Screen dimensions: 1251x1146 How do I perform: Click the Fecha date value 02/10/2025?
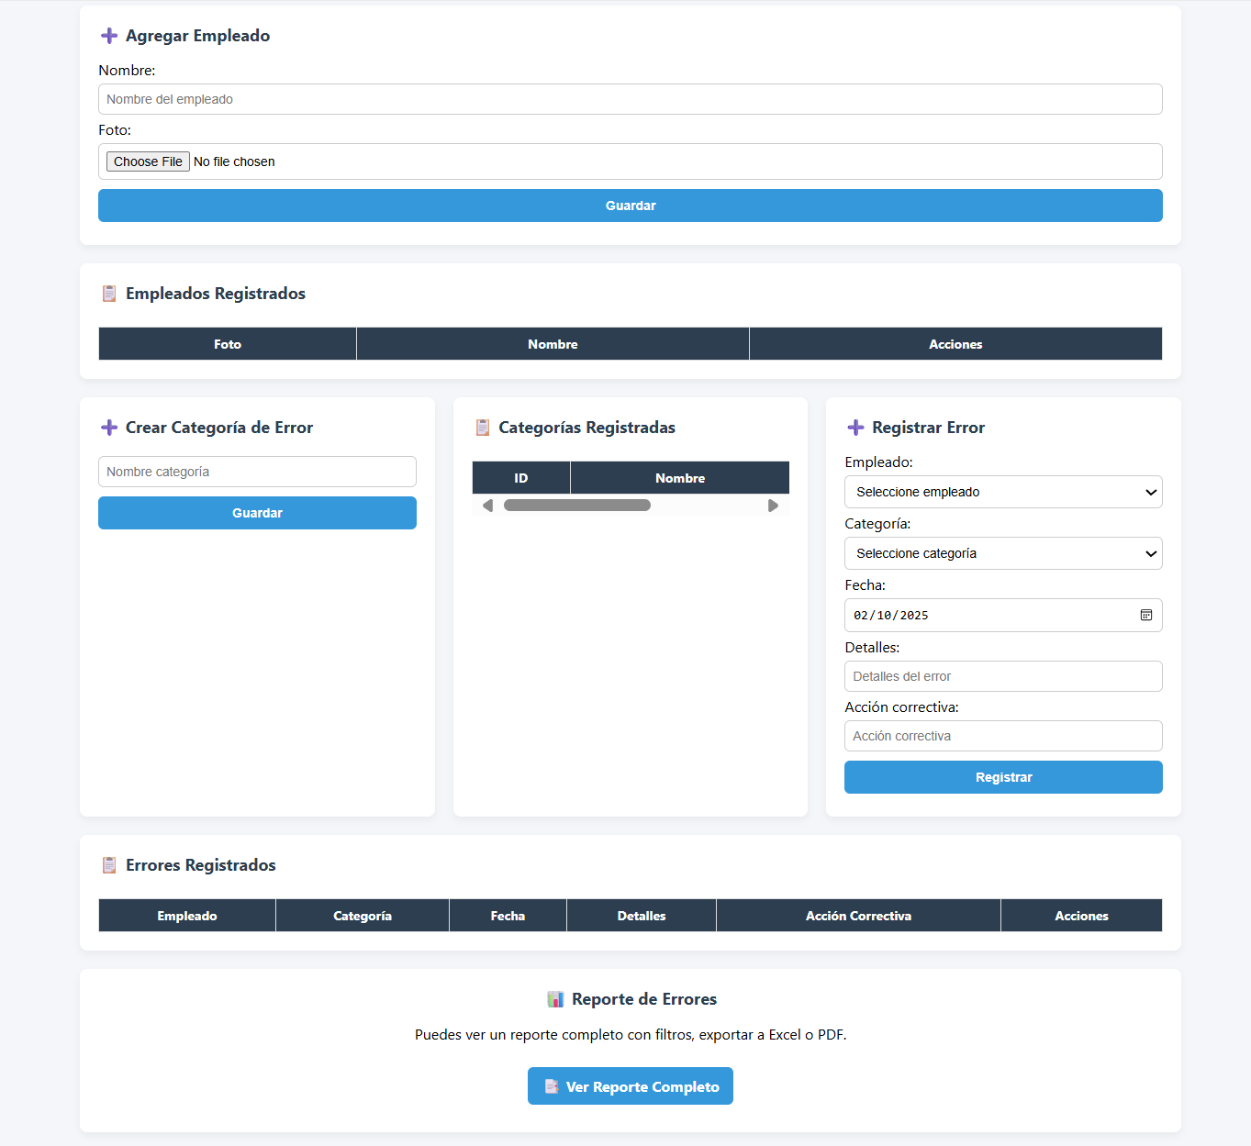click(x=889, y=615)
